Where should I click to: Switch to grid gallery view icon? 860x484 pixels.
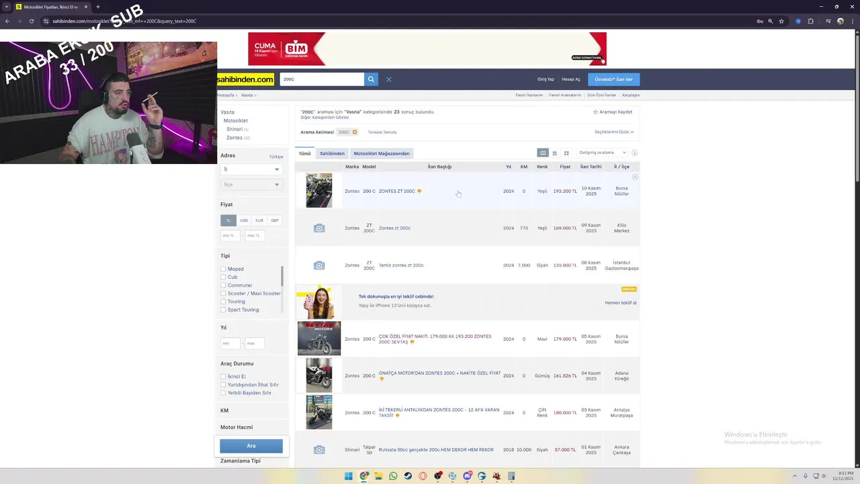click(x=566, y=153)
